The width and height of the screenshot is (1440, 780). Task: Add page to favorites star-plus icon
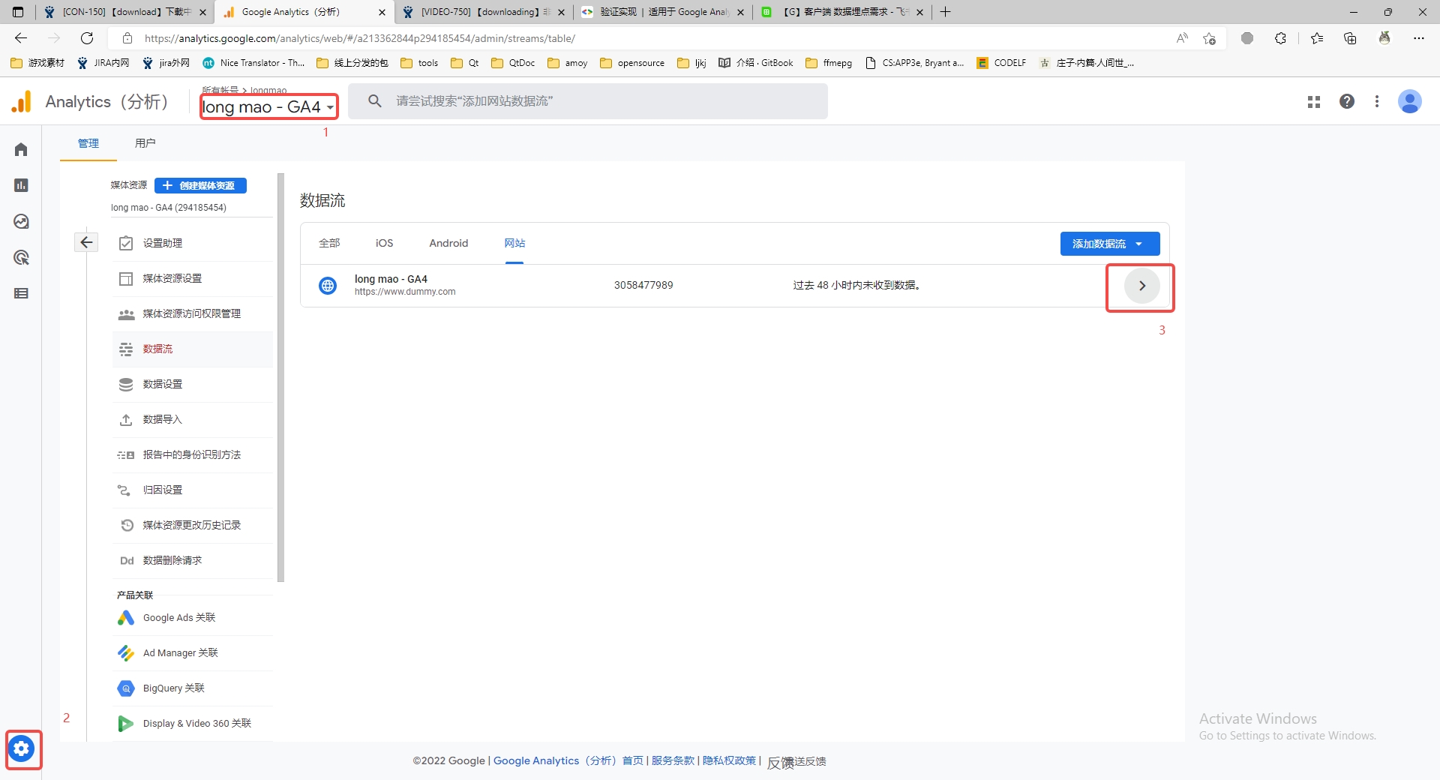click(1209, 38)
